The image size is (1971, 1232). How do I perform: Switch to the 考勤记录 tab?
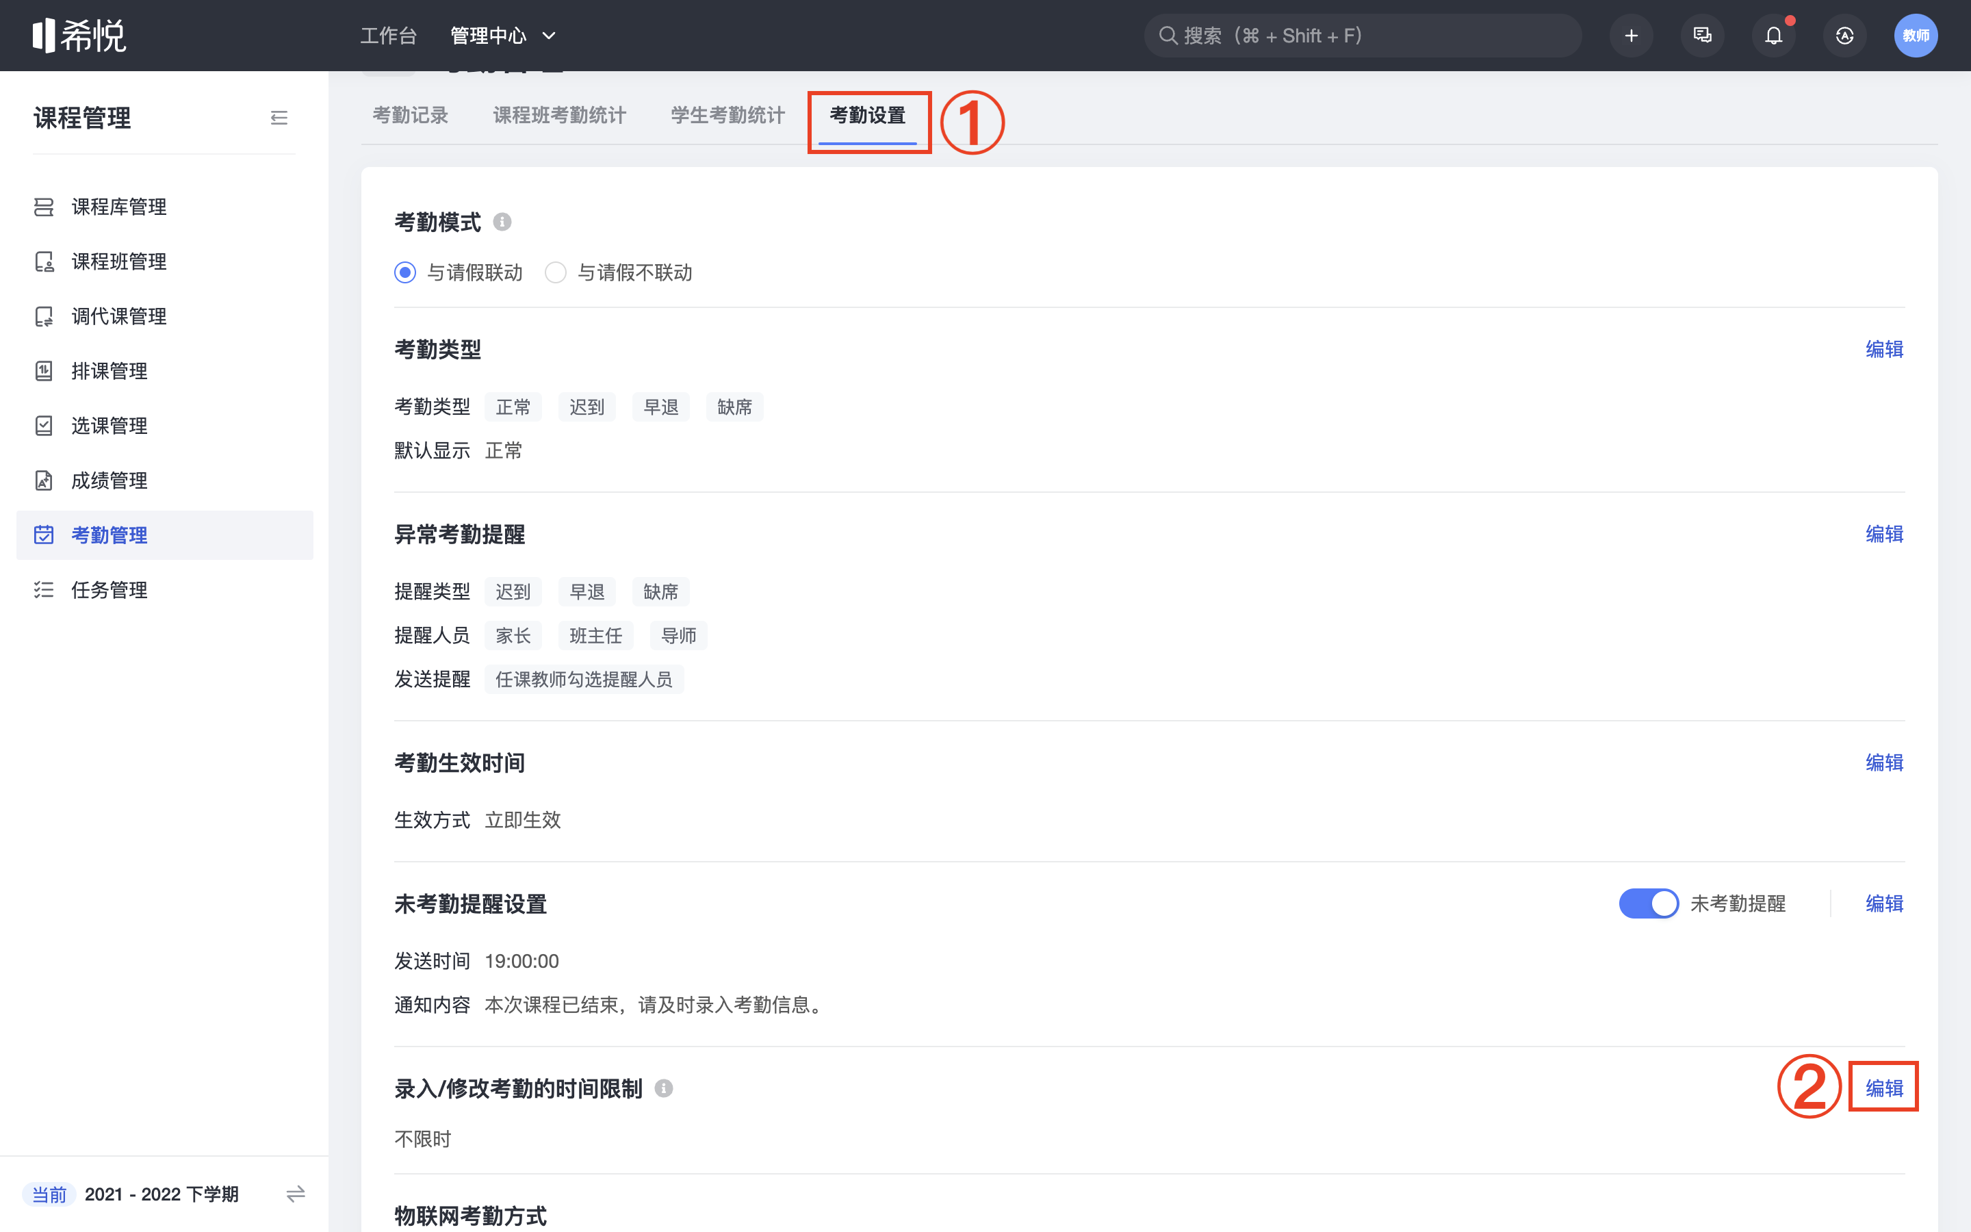[x=411, y=116]
